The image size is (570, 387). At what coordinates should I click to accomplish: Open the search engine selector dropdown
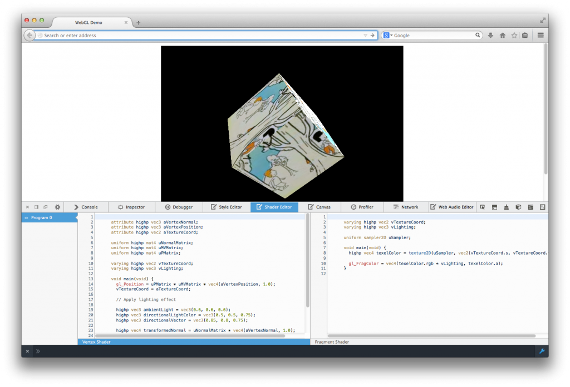[x=388, y=35]
